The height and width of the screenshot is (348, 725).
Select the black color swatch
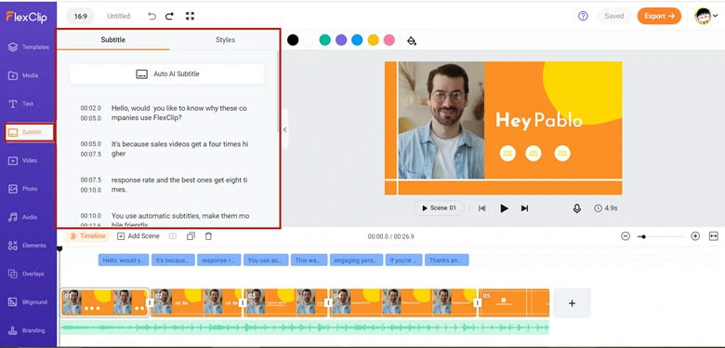pos(293,40)
